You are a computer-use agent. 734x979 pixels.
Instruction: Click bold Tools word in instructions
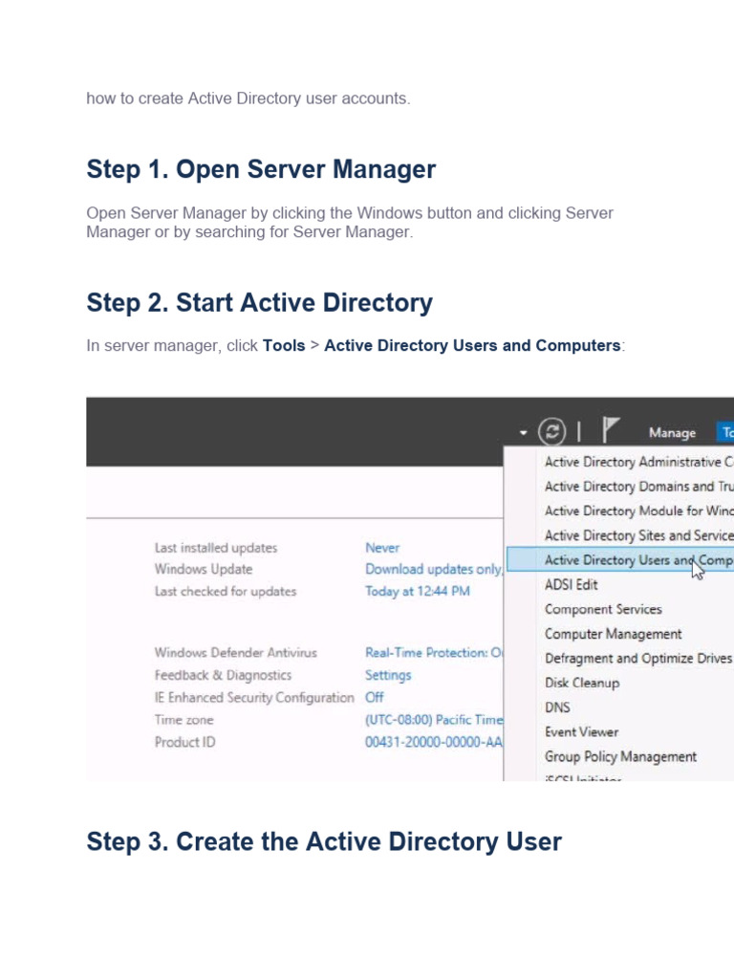coord(284,345)
